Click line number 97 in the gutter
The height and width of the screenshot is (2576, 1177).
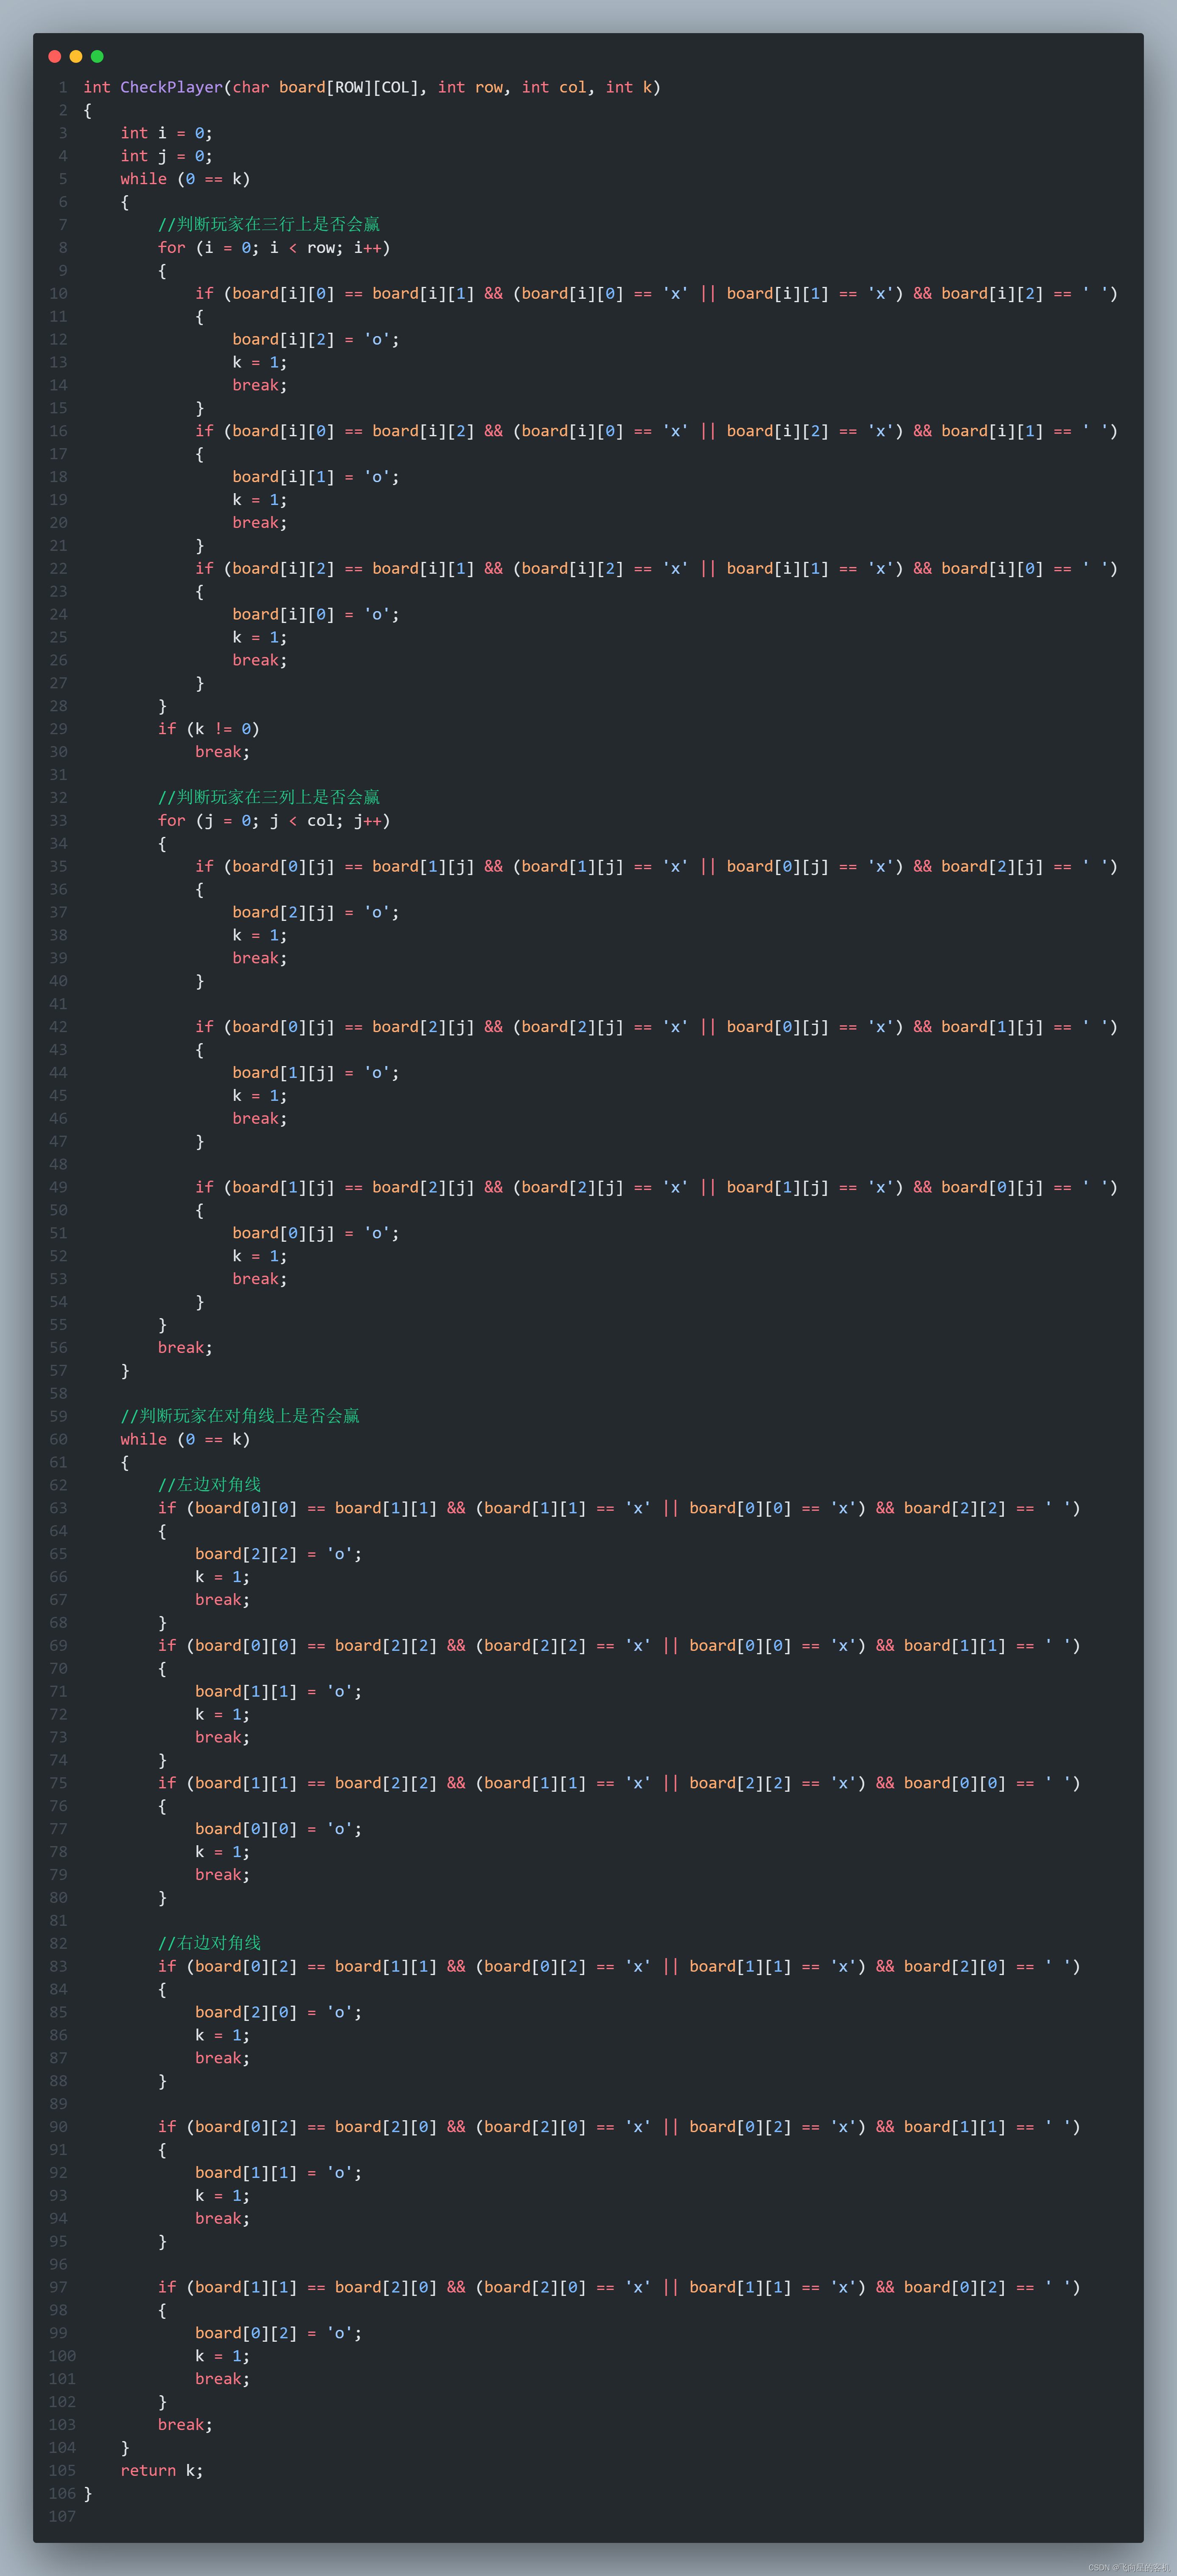pos(58,2287)
